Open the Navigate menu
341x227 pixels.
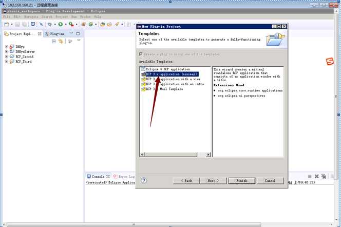point(31,17)
